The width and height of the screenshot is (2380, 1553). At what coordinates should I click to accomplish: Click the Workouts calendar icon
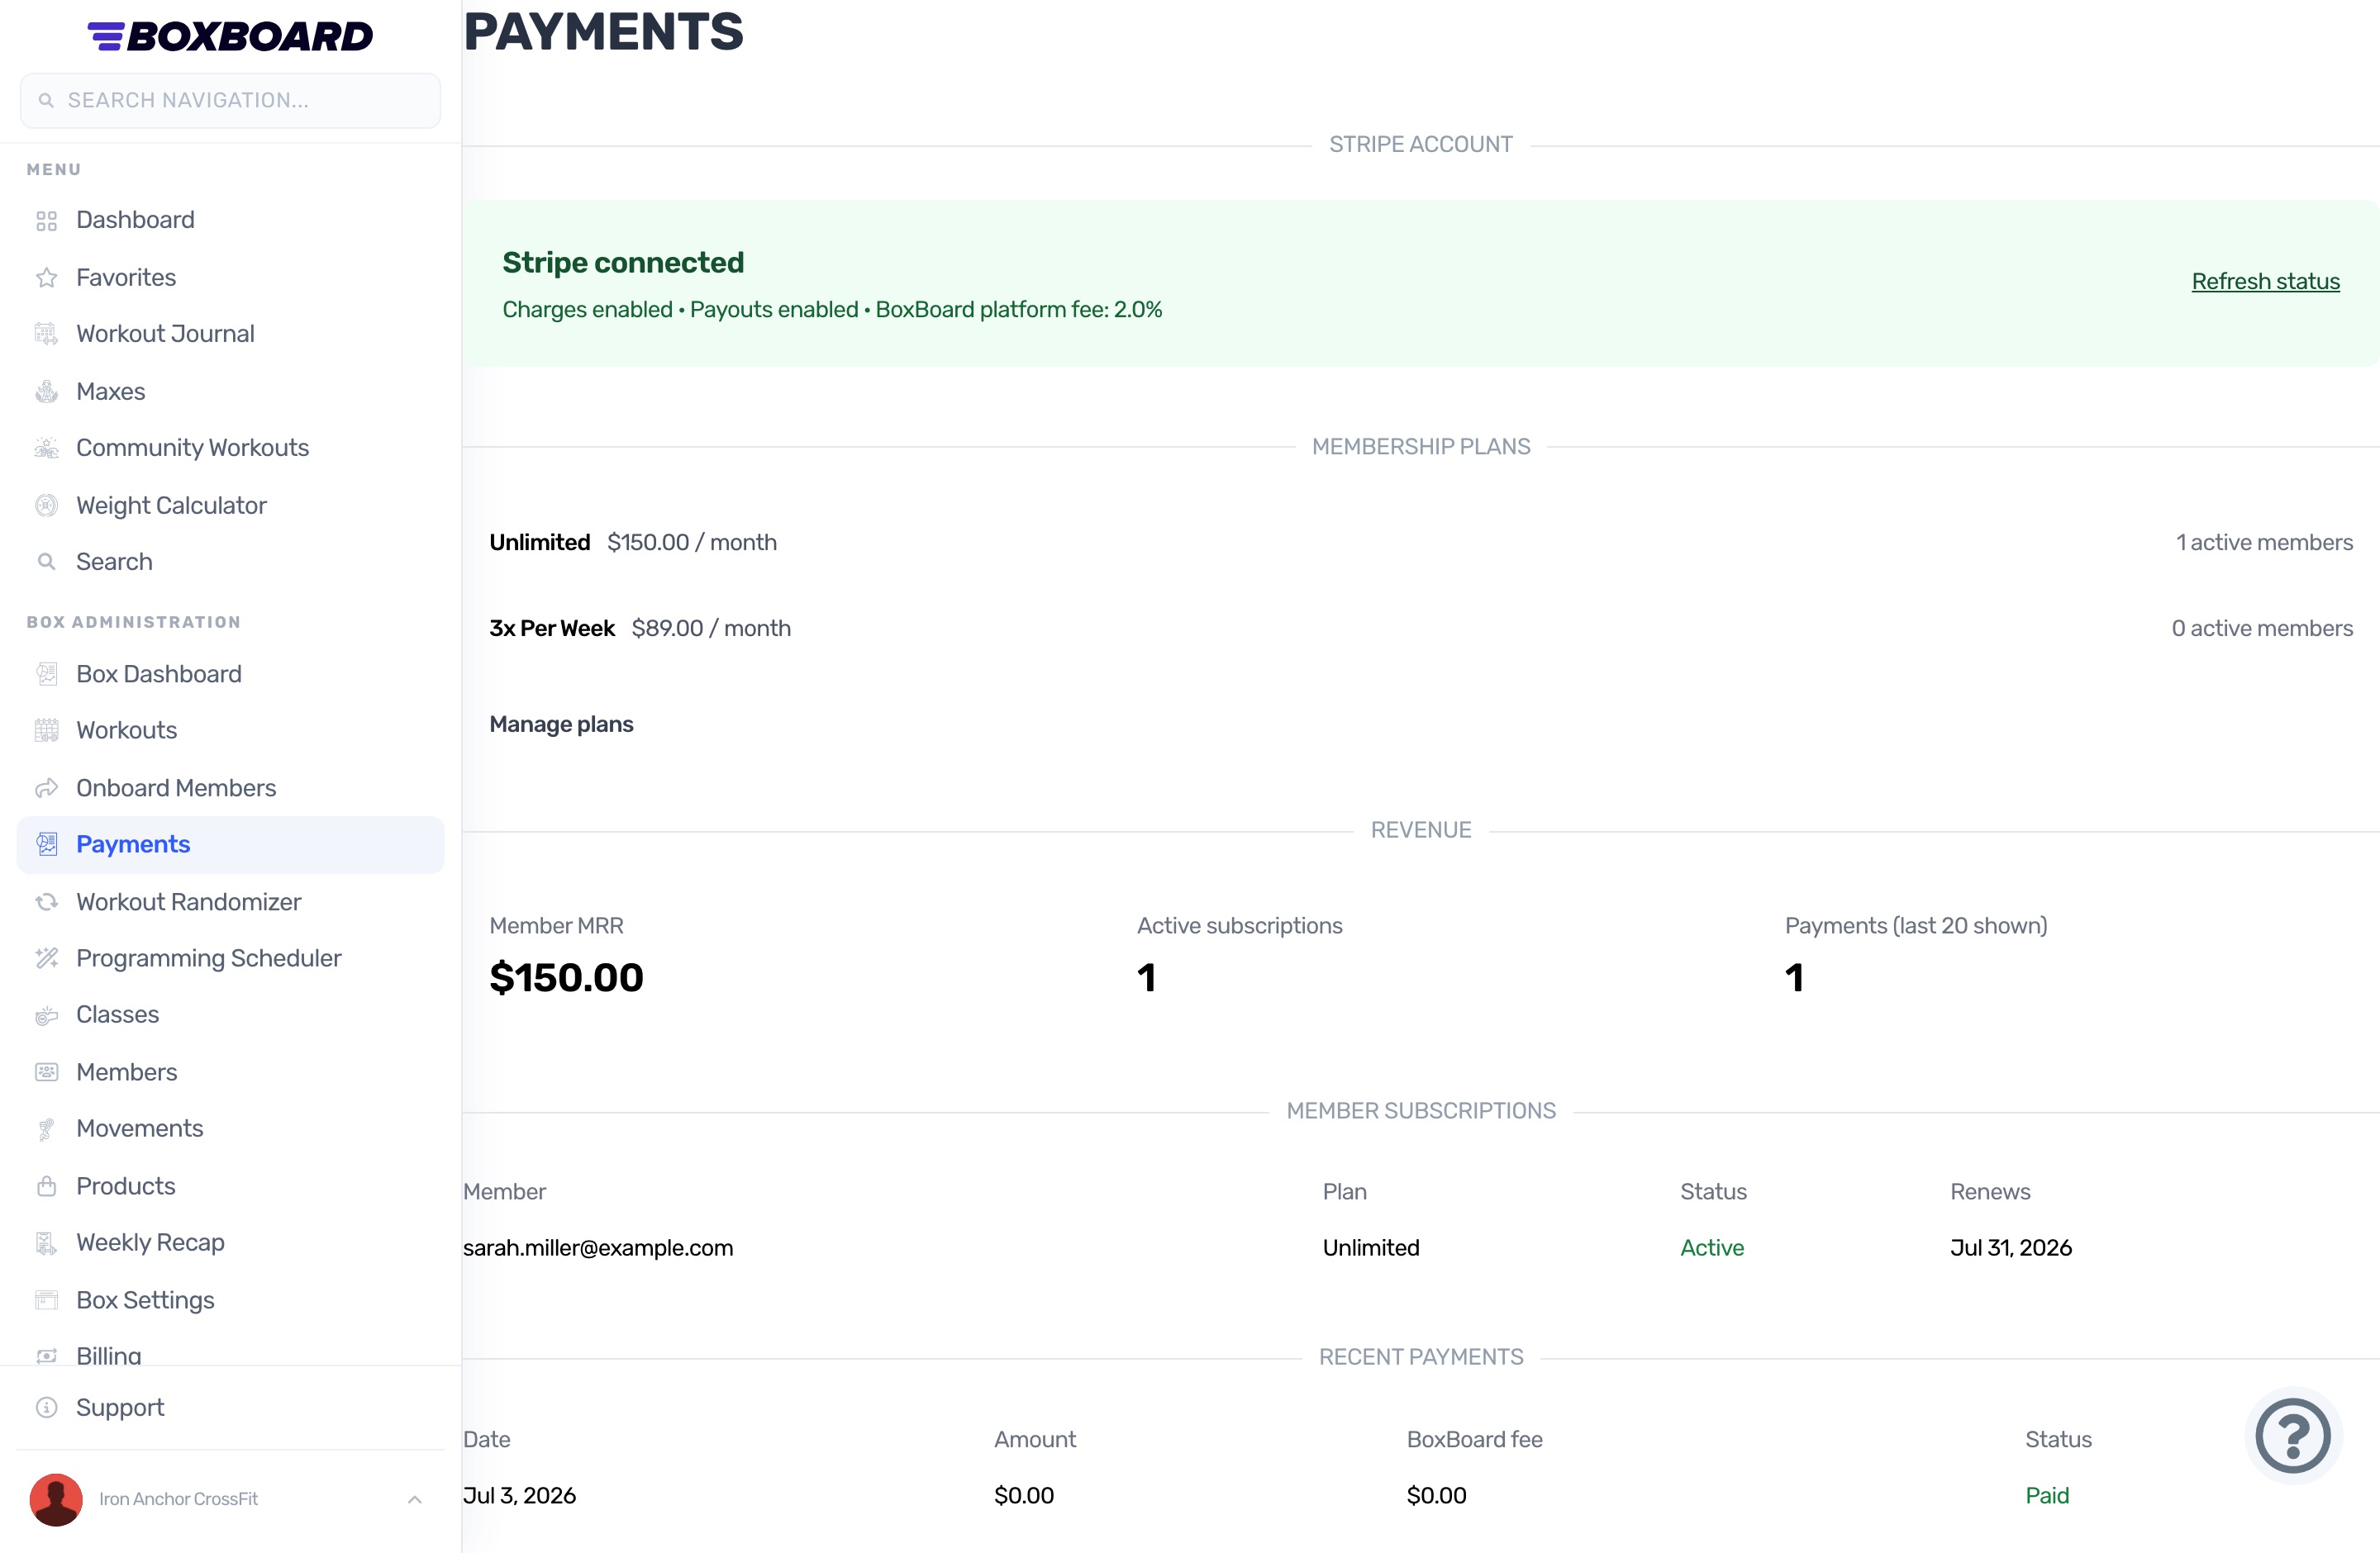tap(46, 730)
